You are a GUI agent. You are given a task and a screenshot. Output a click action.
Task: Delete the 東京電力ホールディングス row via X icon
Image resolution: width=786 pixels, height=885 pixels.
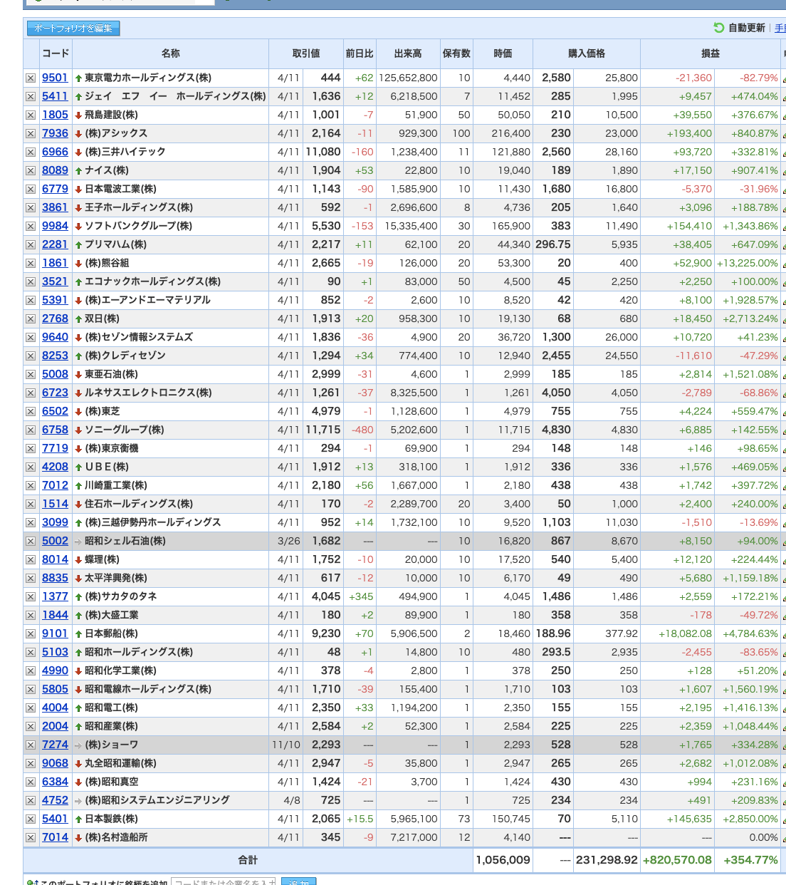(x=31, y=78)
